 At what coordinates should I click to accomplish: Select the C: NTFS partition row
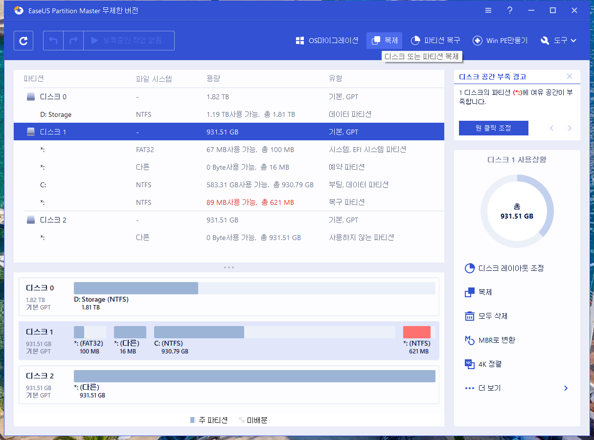tap(229, 185)
